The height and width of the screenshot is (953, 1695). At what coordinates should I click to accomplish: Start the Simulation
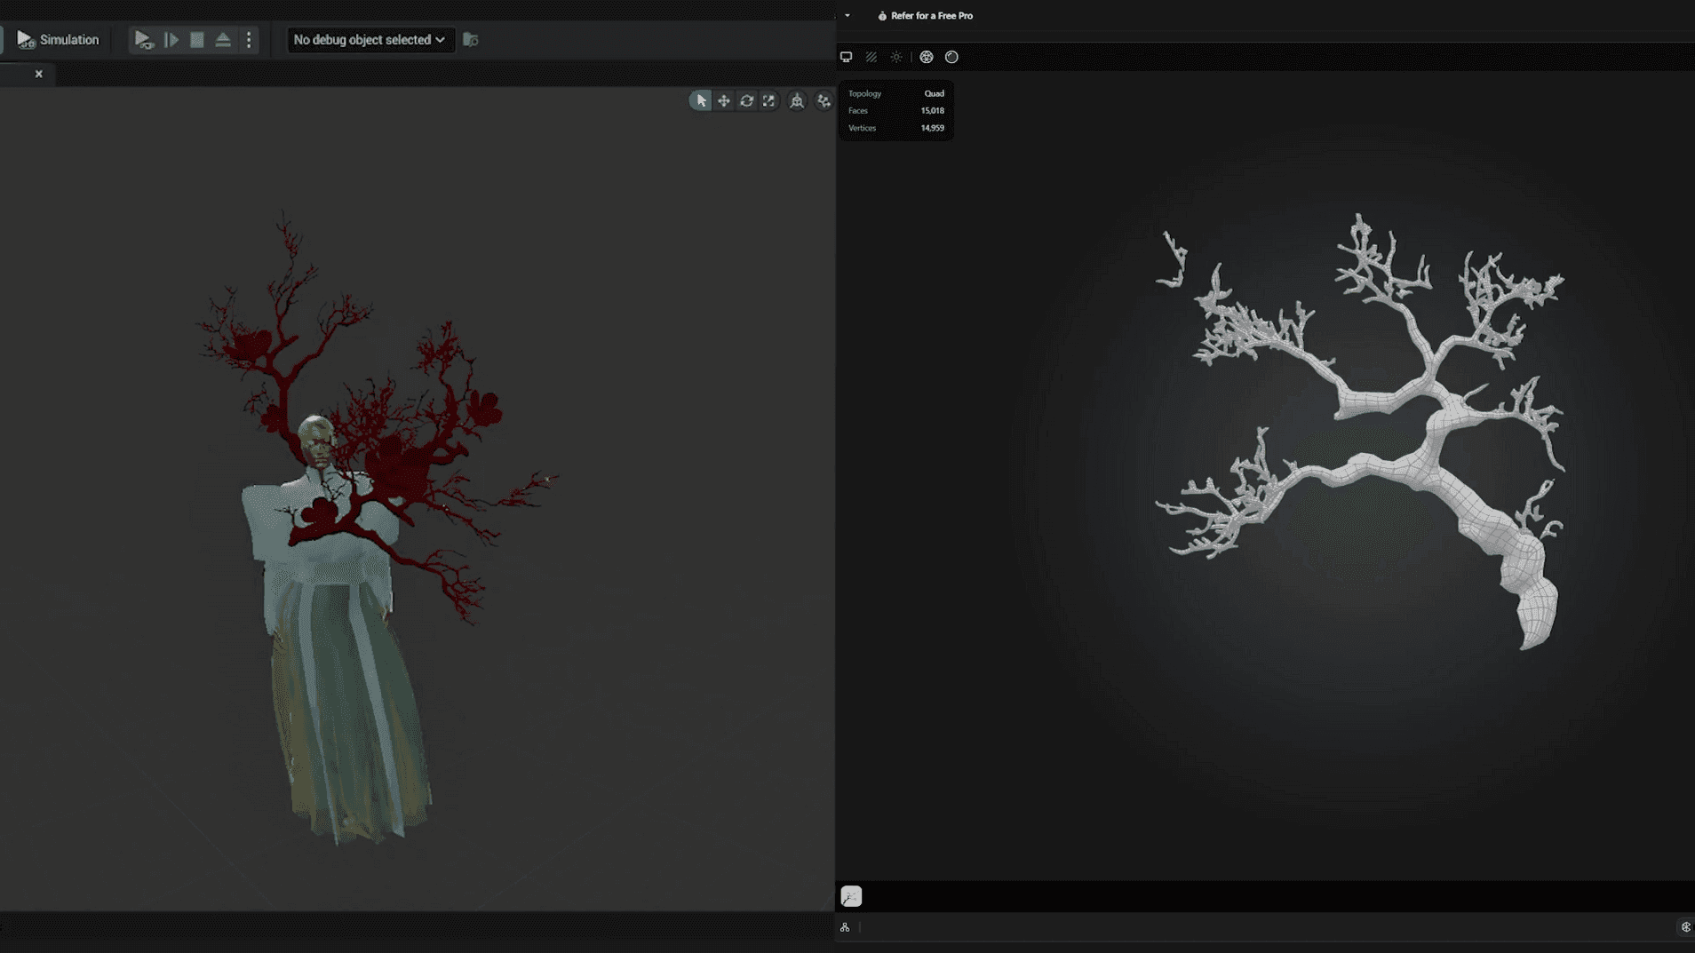58,40
